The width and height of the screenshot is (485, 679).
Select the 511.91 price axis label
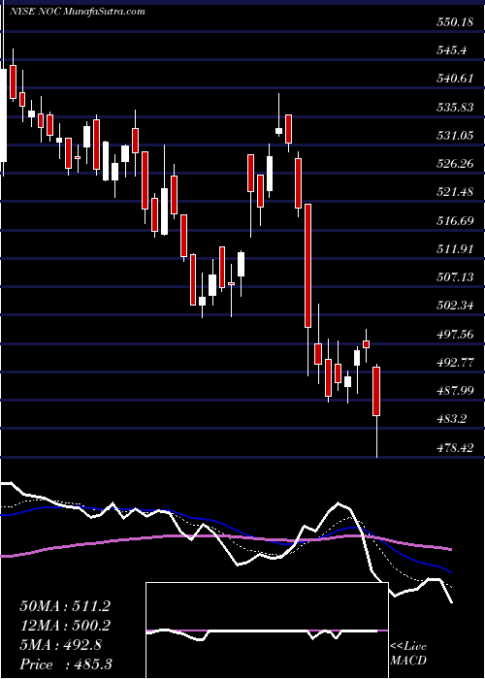coord(456,249)
